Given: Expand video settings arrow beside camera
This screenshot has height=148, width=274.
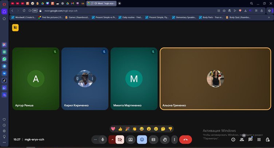Looking at the screenshot, I should coord(112,139).
